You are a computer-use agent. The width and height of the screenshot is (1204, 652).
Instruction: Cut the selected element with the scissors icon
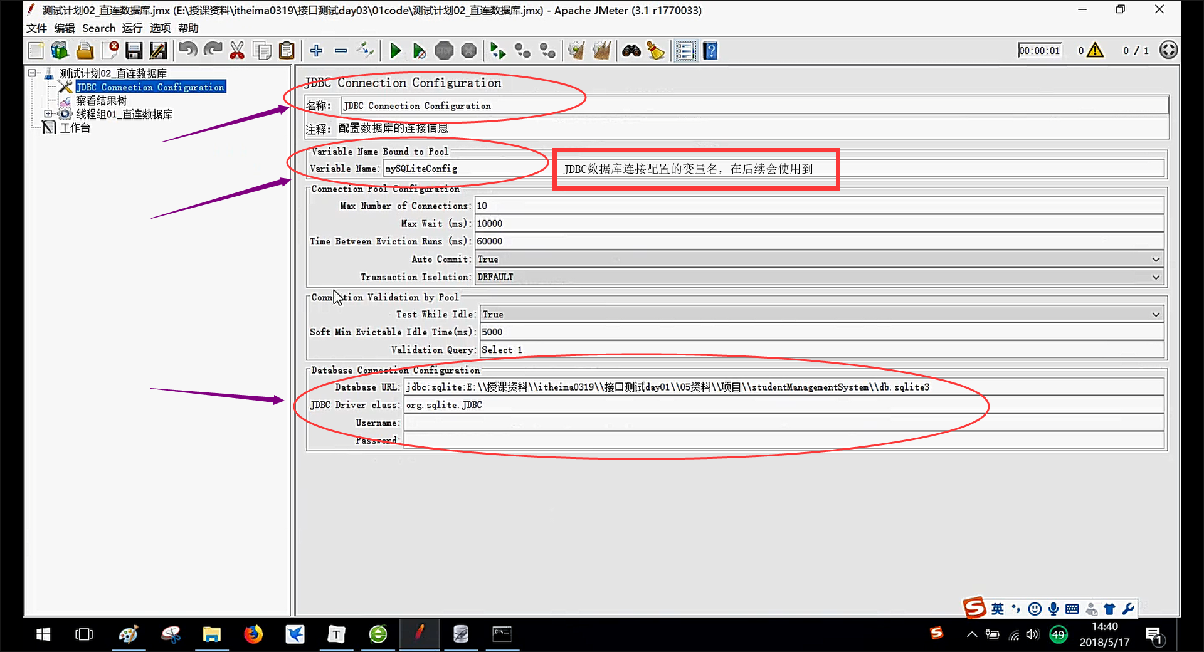pyautogui.click(x=237, y=51)
